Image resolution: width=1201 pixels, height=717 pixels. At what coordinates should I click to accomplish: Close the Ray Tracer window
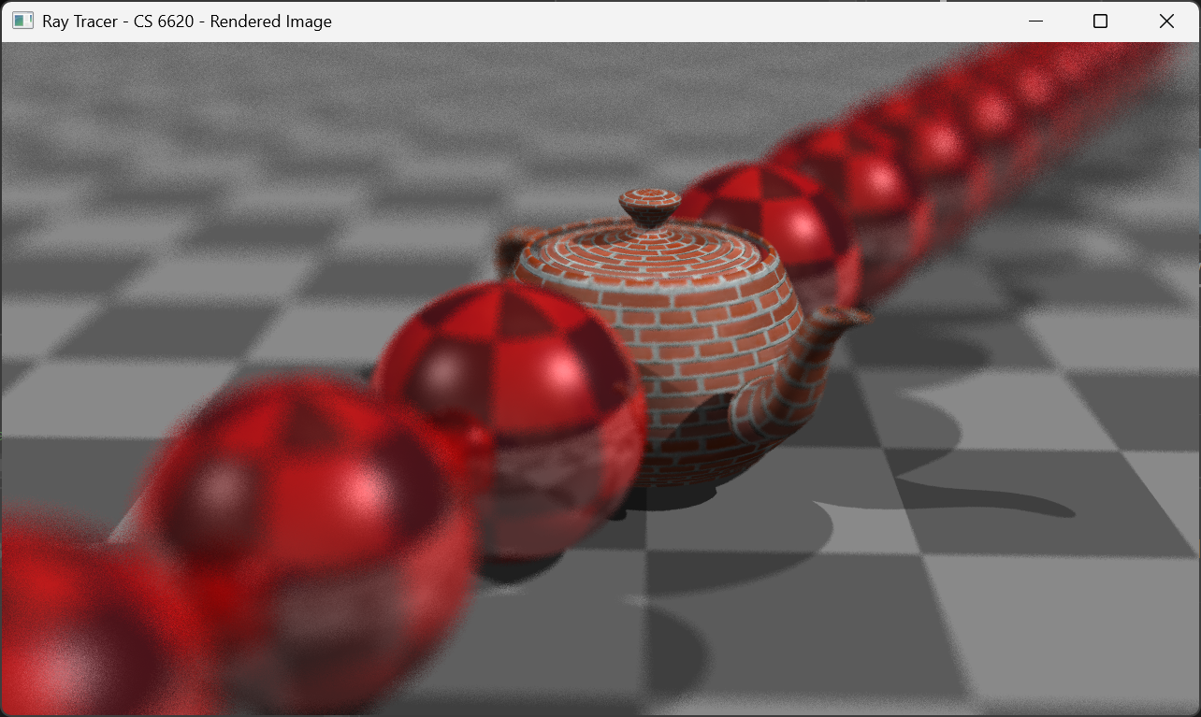[1165, 21]
